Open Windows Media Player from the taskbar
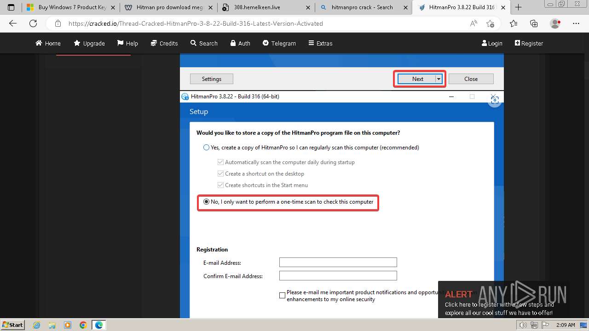 [68, 325]
